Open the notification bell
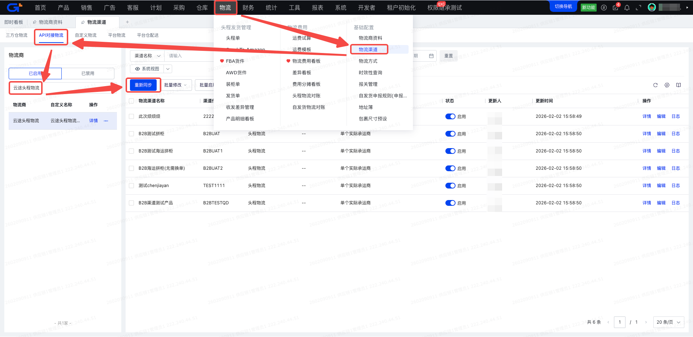 [x=627, y=8]
